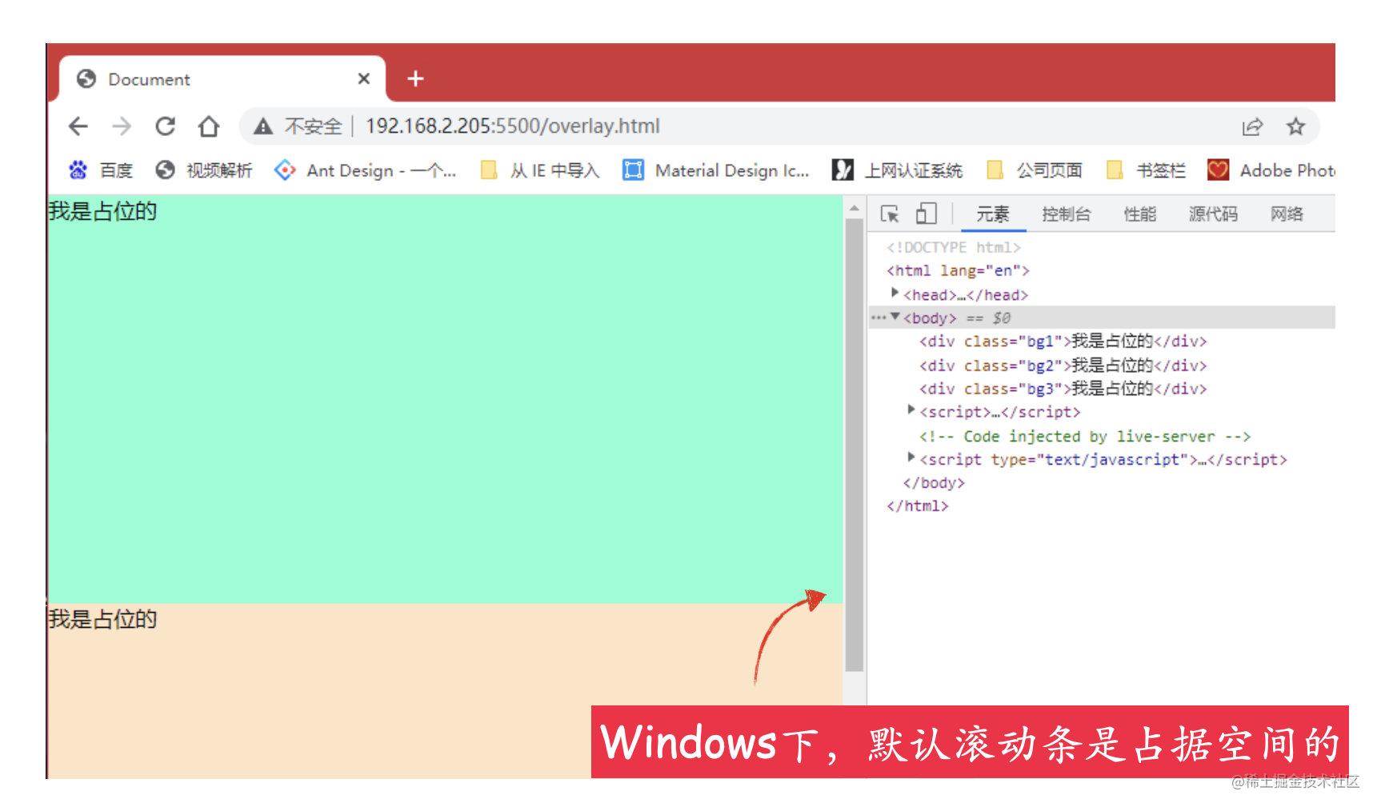Click the page vertical scrollbar thumb
This screenshot has width=1381, height=811.
click(x=855, y=445)
